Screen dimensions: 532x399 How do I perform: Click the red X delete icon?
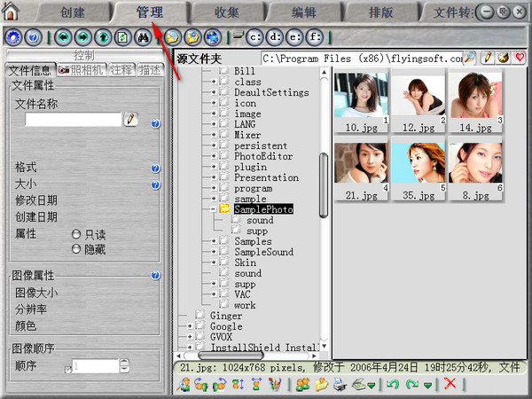[450, 385]
